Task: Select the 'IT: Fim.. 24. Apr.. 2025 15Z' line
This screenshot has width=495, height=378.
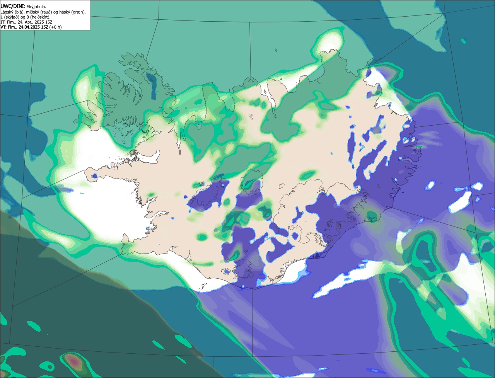Action: click(x=26, y=22)
